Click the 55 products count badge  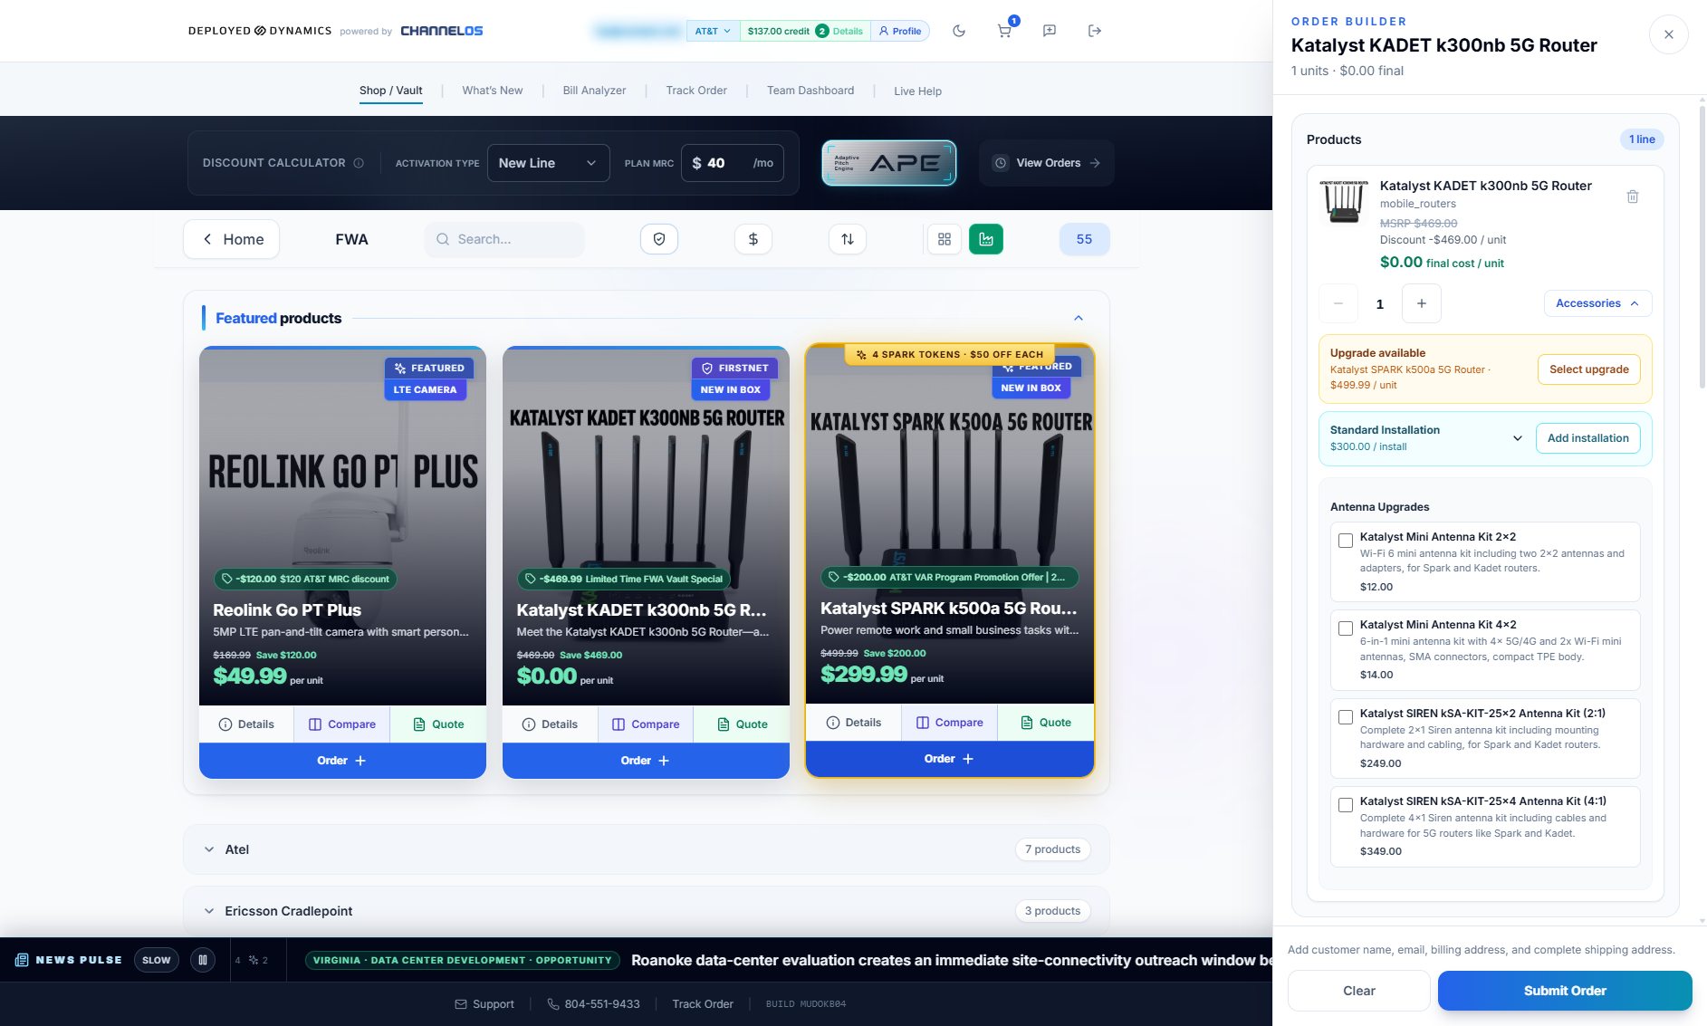click(1084, 239)
